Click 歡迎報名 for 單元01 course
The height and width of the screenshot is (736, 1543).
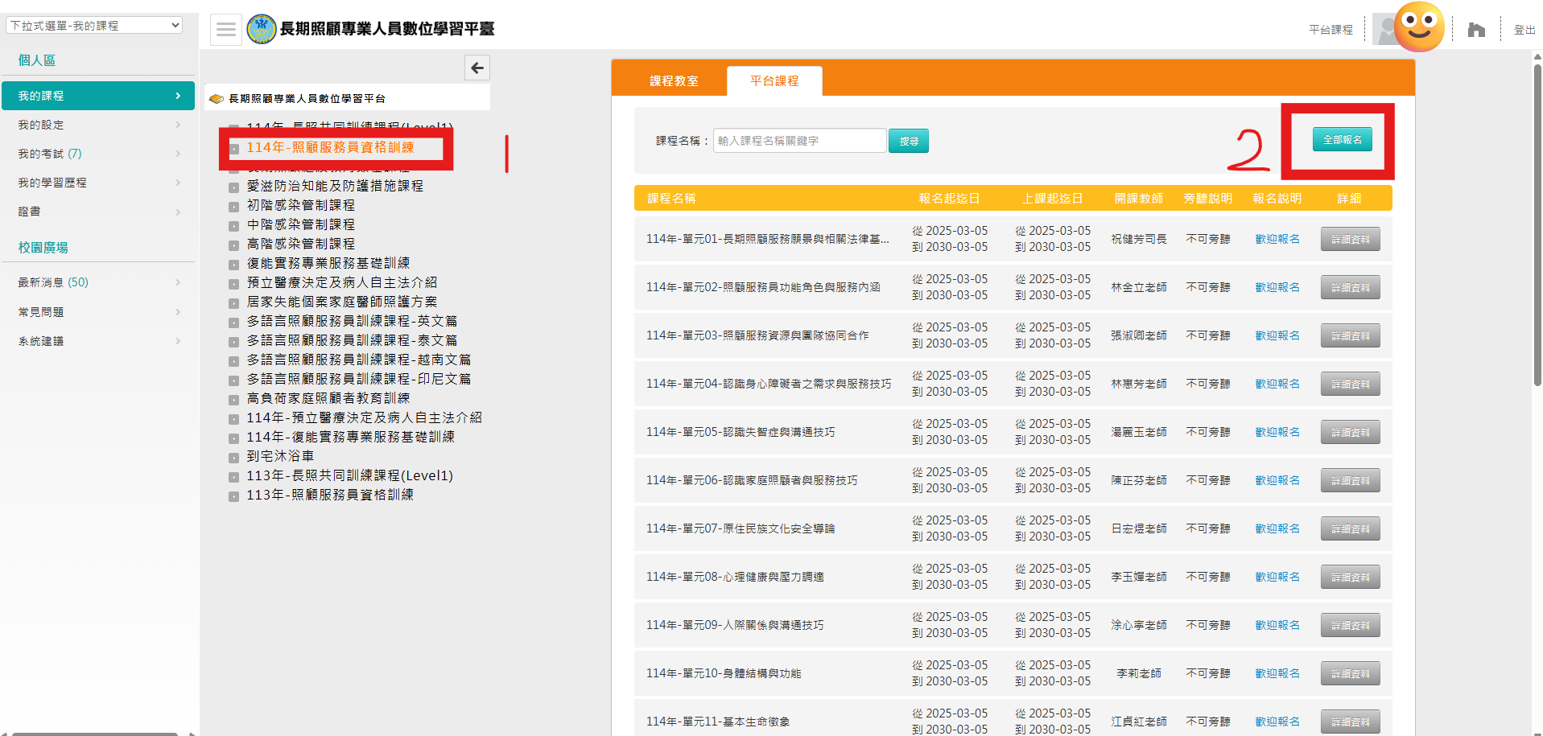(1277, 239)
